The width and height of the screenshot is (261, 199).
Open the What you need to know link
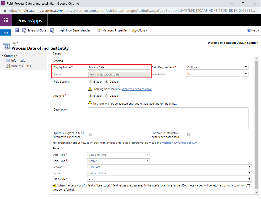[137, 89]
